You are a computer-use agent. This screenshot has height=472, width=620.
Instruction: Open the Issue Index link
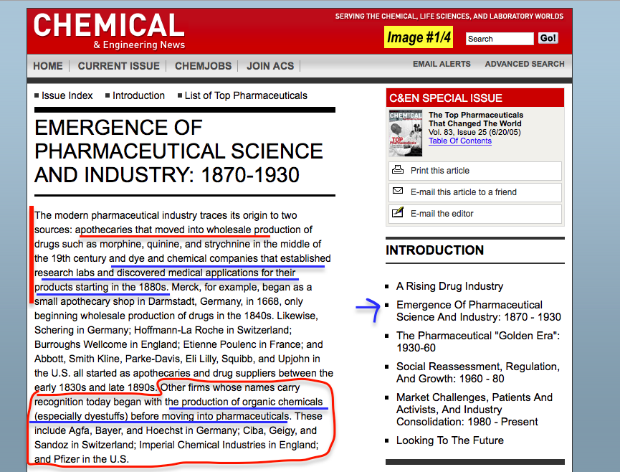click(x=67, y=95)
